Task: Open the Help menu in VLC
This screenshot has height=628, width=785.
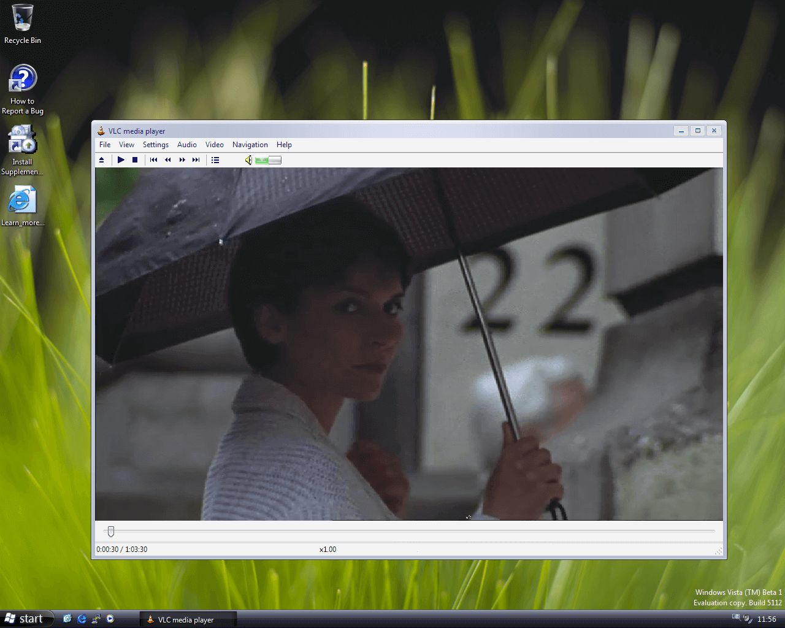Action: [284, 145]
